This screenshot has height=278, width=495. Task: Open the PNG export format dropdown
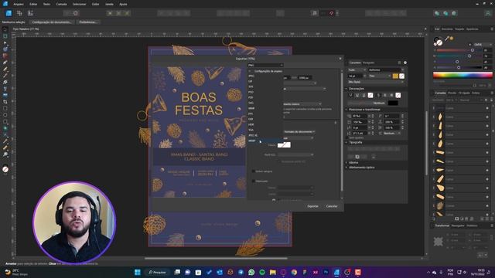[265, 65]
